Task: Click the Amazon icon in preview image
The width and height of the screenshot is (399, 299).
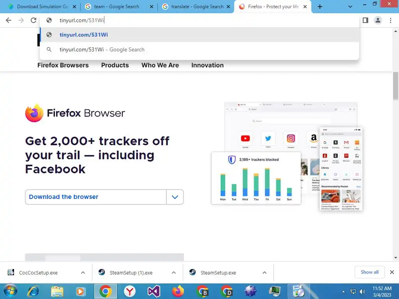Action: [314, 138]
